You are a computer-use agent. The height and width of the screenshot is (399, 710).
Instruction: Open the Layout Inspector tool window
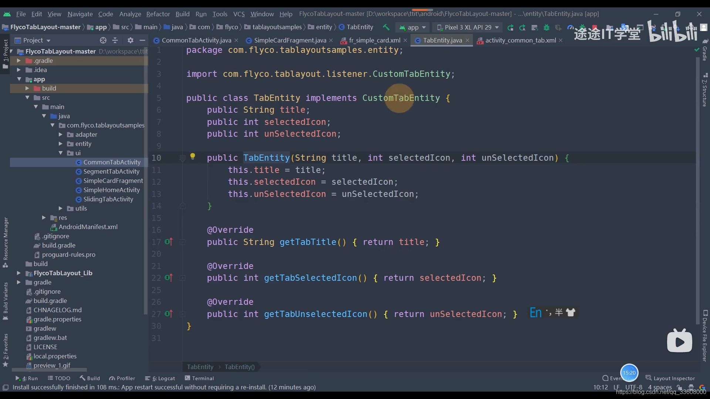pos(670,378)
